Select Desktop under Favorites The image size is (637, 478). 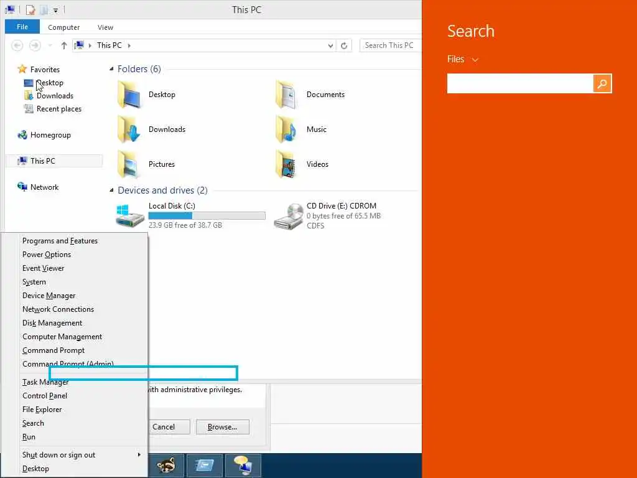[x=50, y=83]
